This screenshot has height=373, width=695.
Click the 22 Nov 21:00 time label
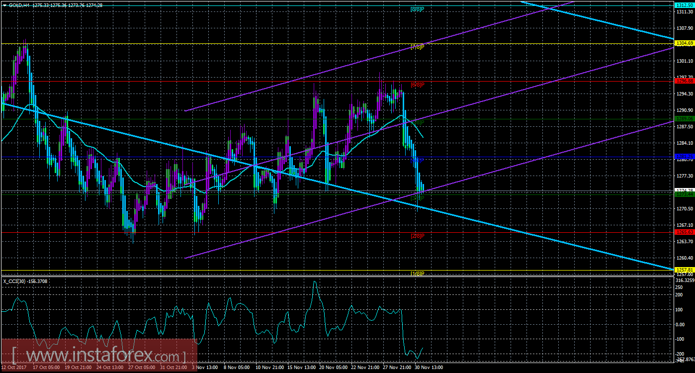point(364,368)
